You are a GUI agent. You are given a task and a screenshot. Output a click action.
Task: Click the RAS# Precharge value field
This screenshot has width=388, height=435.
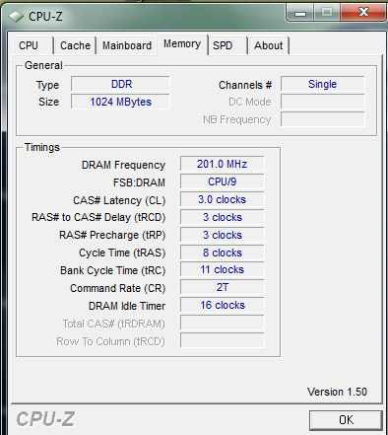223,235
